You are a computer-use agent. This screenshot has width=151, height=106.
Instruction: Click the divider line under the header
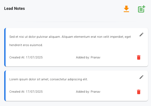(75, 22)
